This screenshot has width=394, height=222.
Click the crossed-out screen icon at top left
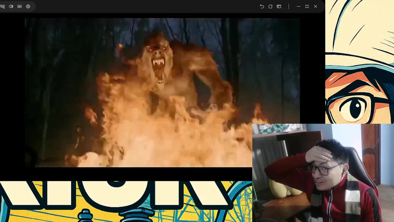click(x=2, y=6)
